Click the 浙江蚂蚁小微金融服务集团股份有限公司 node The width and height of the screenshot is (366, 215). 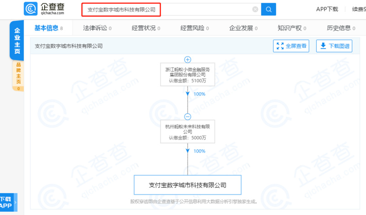[188, 74]
